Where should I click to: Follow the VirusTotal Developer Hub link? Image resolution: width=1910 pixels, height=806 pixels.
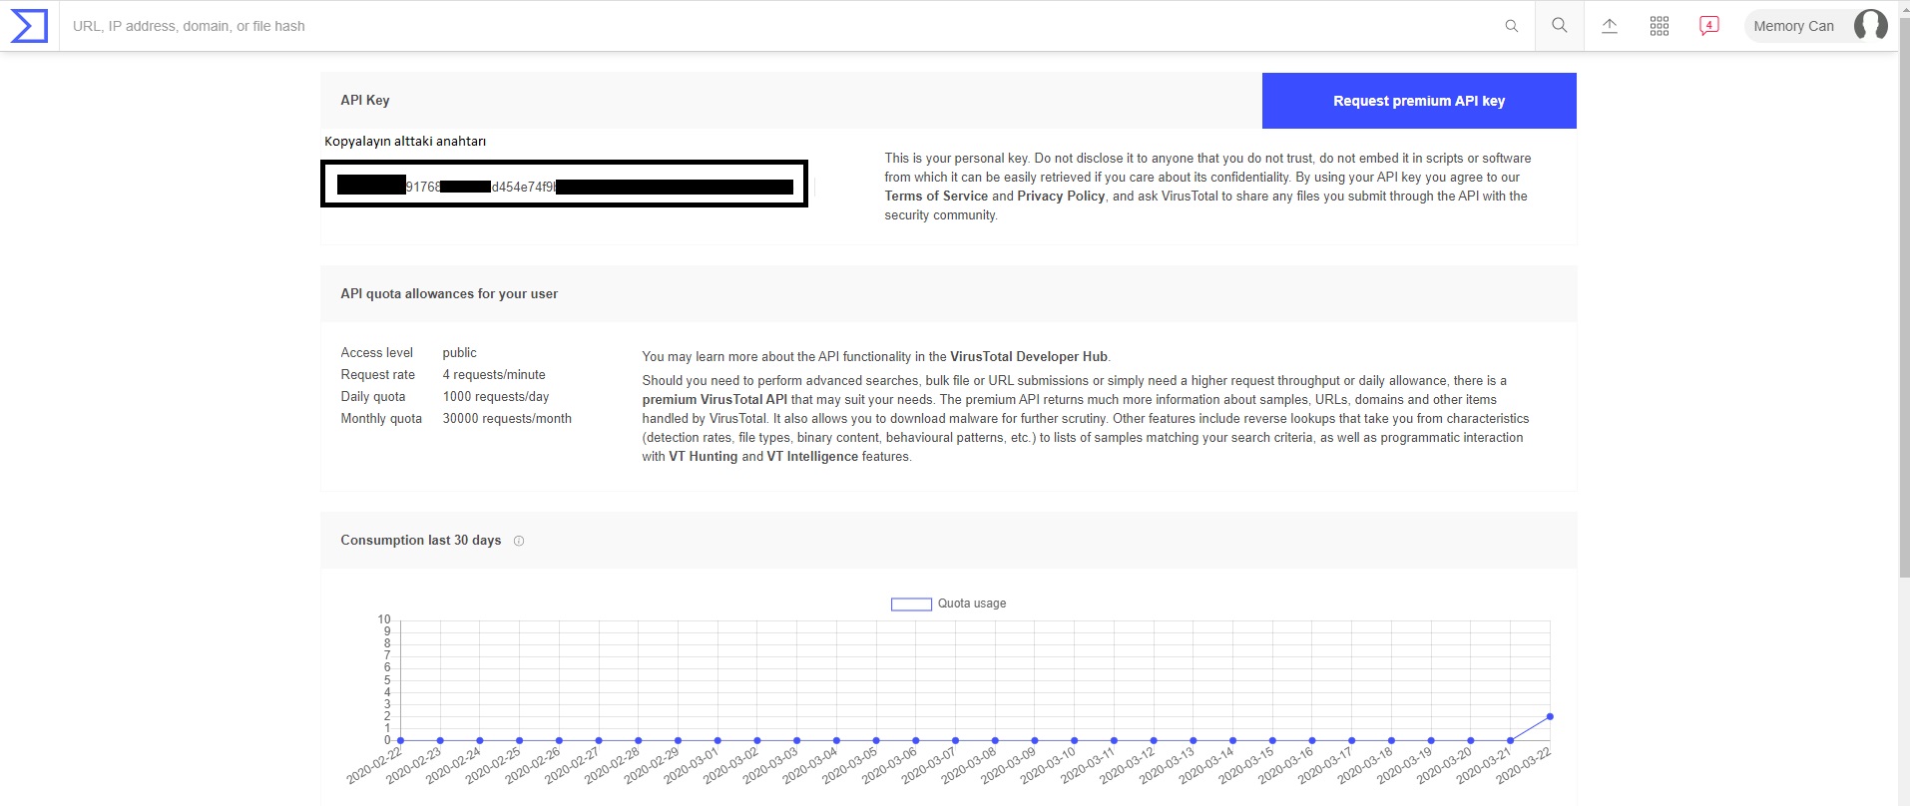[x=1029, y=356]
